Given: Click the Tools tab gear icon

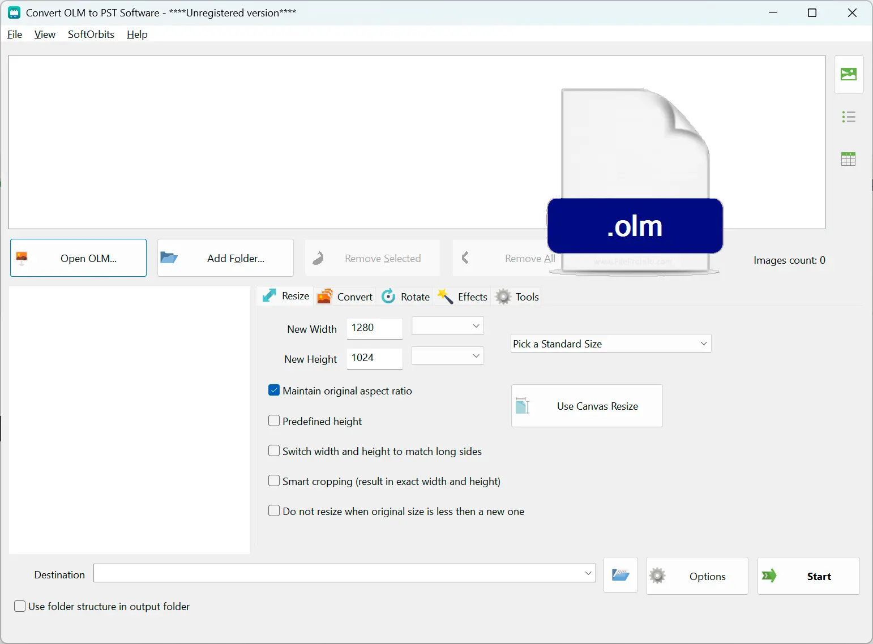Looking at the screenshot, I should coord(503,297).
